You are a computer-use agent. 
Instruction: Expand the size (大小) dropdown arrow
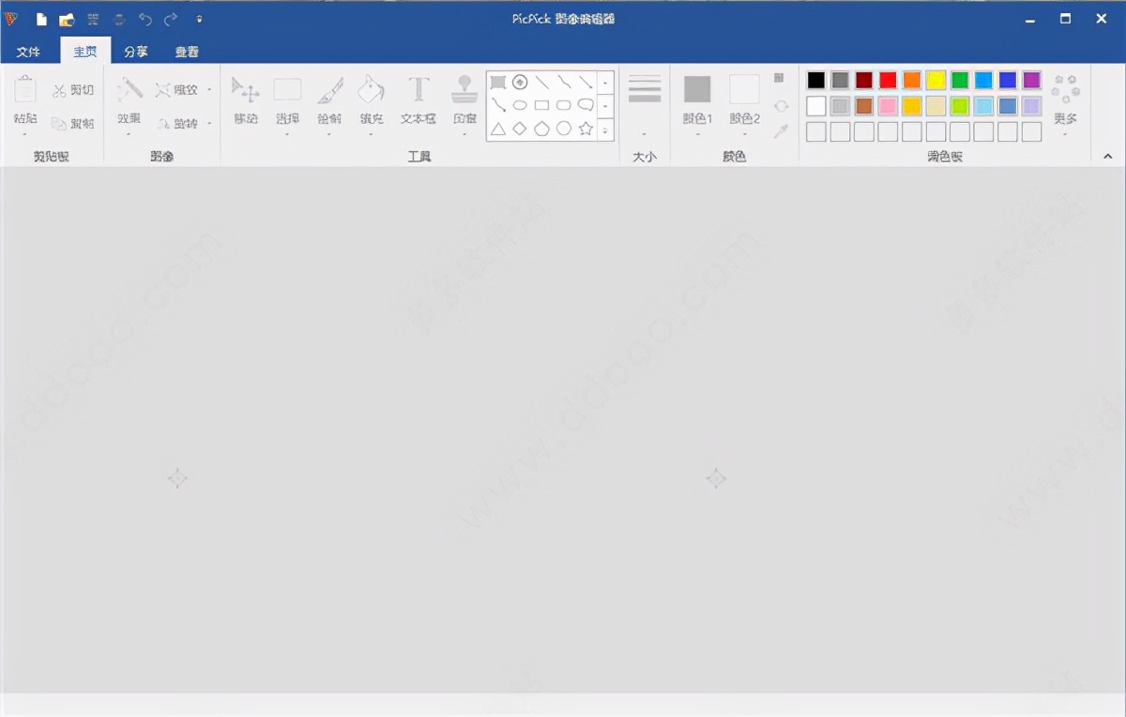[645, 134]
